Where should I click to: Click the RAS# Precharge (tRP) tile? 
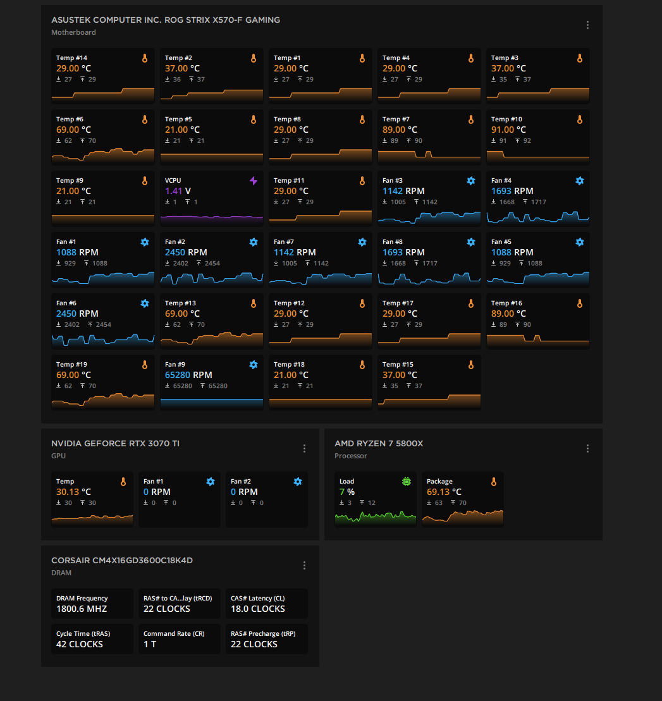[x=267, y=639]
